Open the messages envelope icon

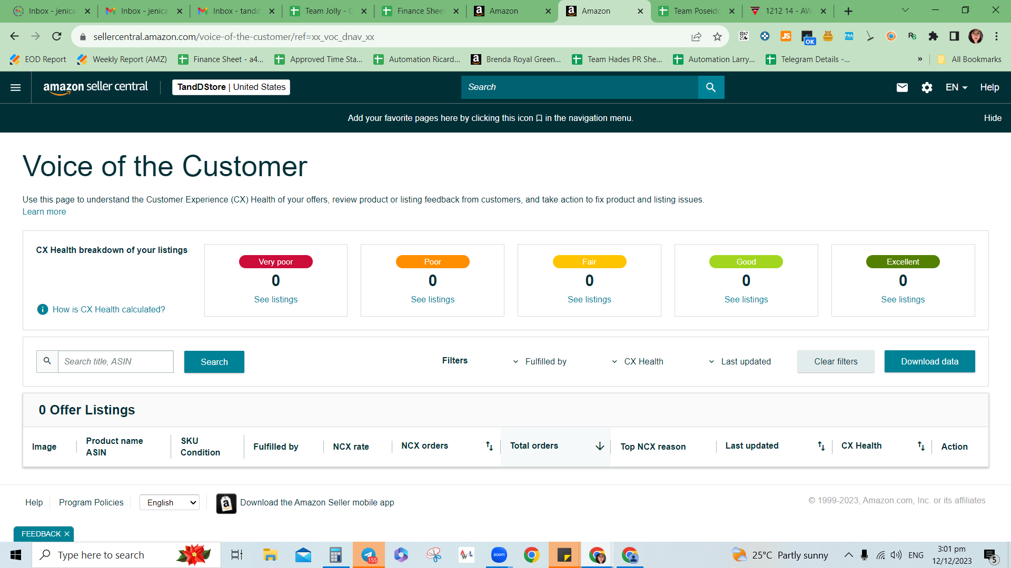click(x=902, y=87)
